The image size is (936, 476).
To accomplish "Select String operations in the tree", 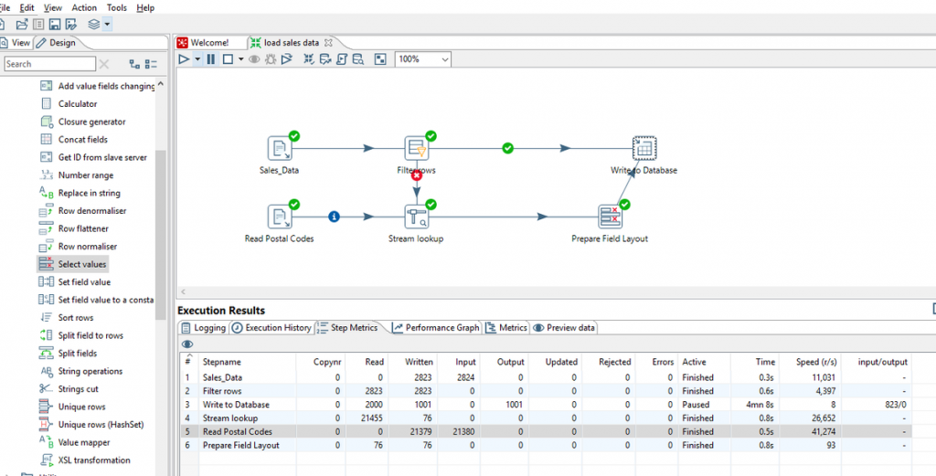I will (90, 371).
